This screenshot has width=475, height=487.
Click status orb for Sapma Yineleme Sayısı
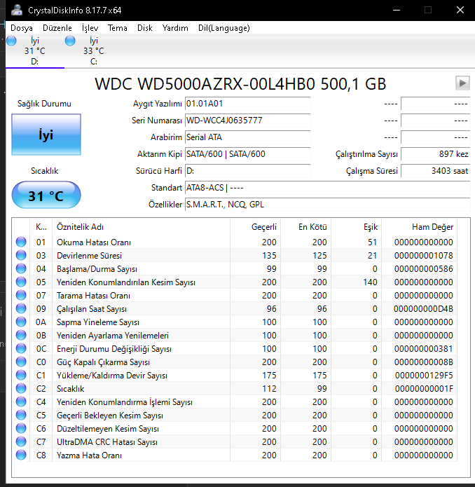click(x=21, y=322)
